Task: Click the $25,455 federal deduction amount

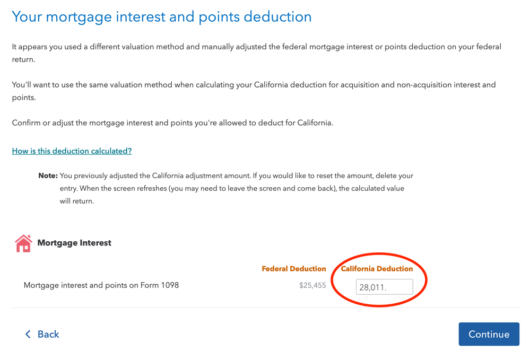Action: [x=312, y=285]
